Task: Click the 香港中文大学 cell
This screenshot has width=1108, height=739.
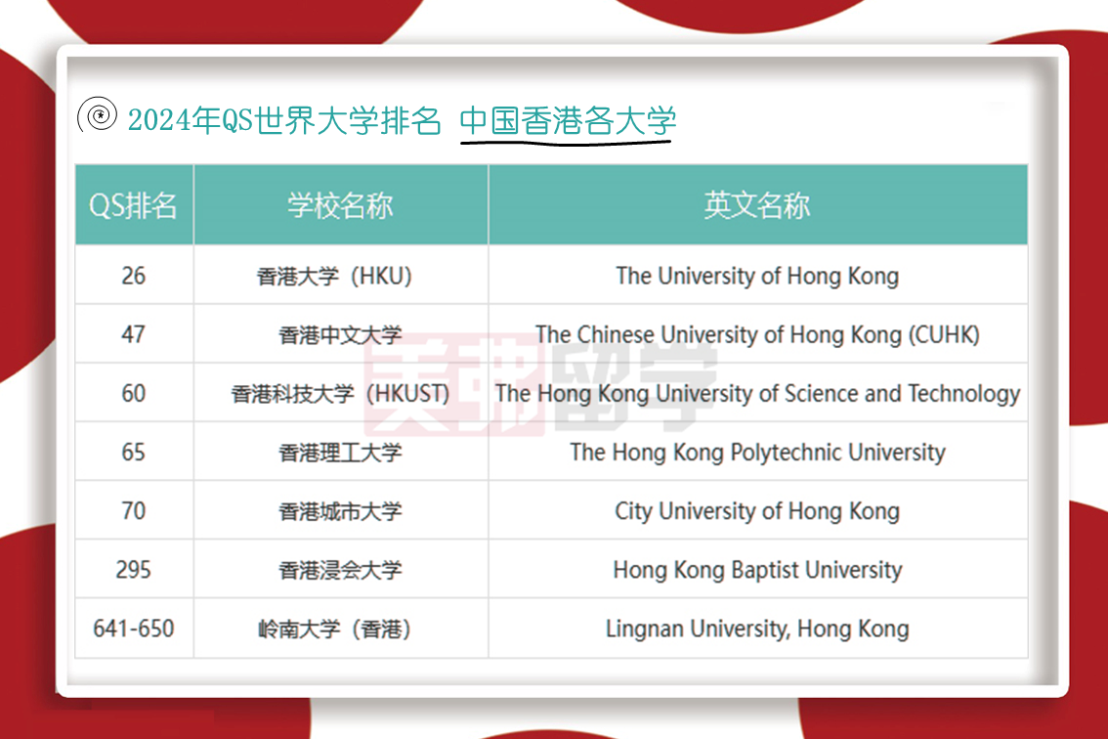Action: [x=341, y=333]
